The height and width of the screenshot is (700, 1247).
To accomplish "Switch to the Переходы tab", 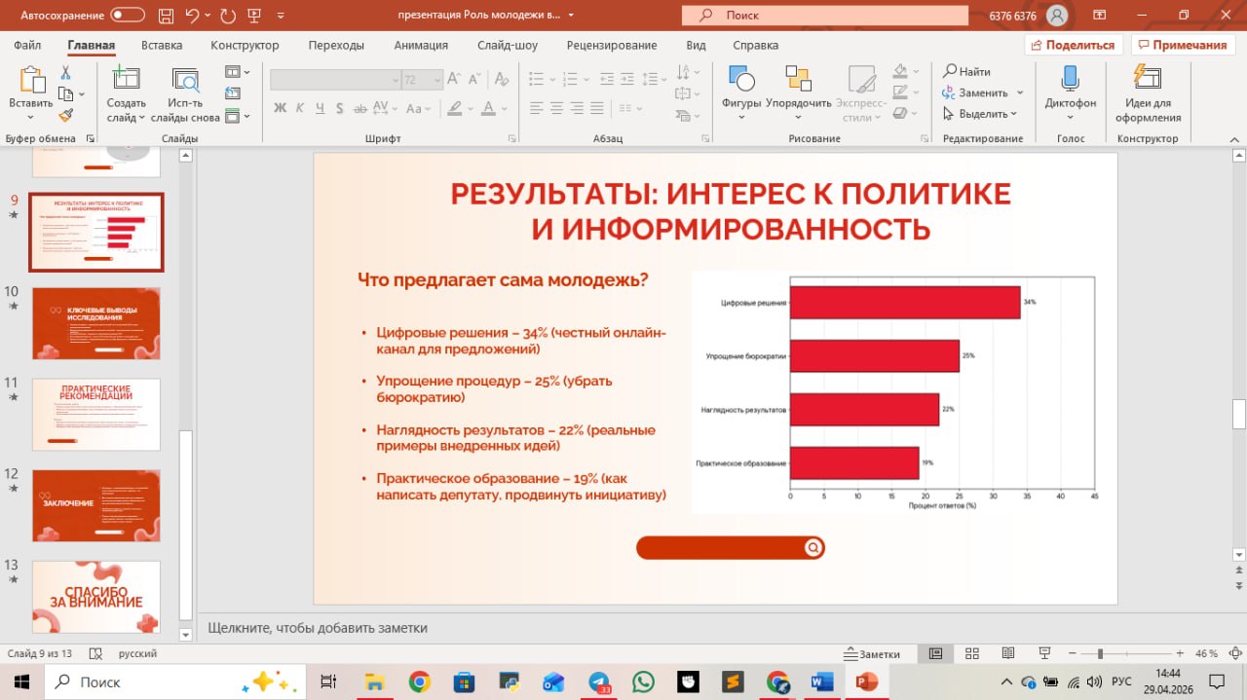I will pyautogui.click(x=336, y=45).
